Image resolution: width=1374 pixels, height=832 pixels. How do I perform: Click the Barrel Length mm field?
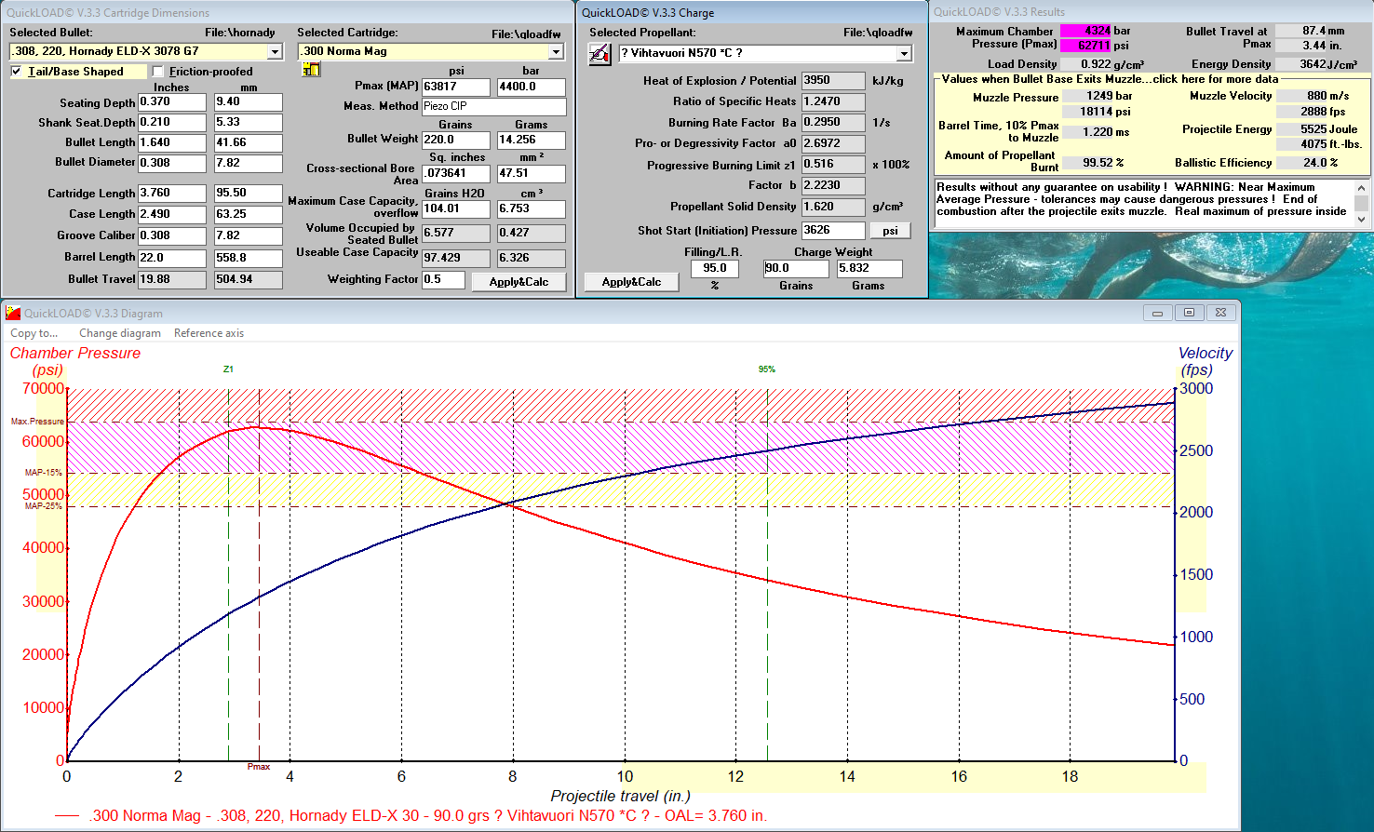click(248, 258)
